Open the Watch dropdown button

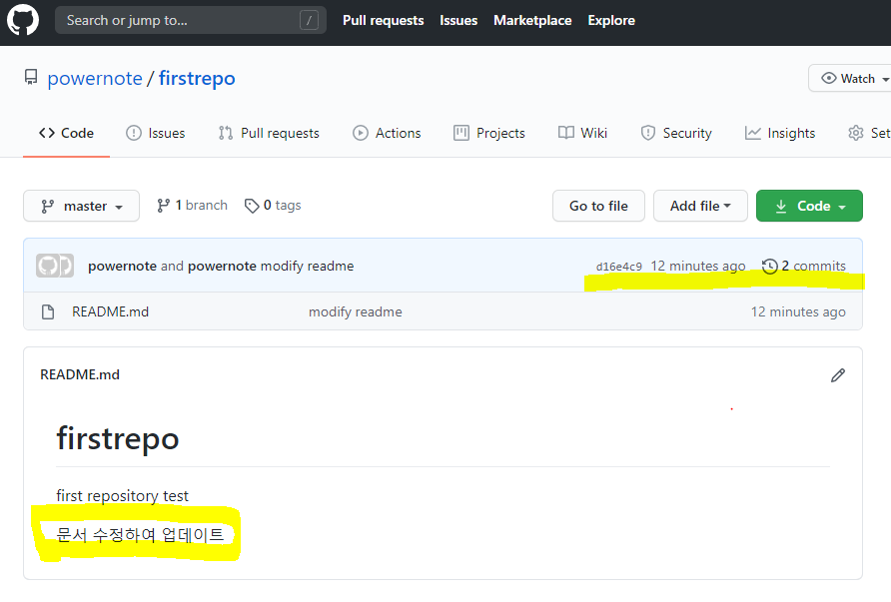click(x=851, y=79)
